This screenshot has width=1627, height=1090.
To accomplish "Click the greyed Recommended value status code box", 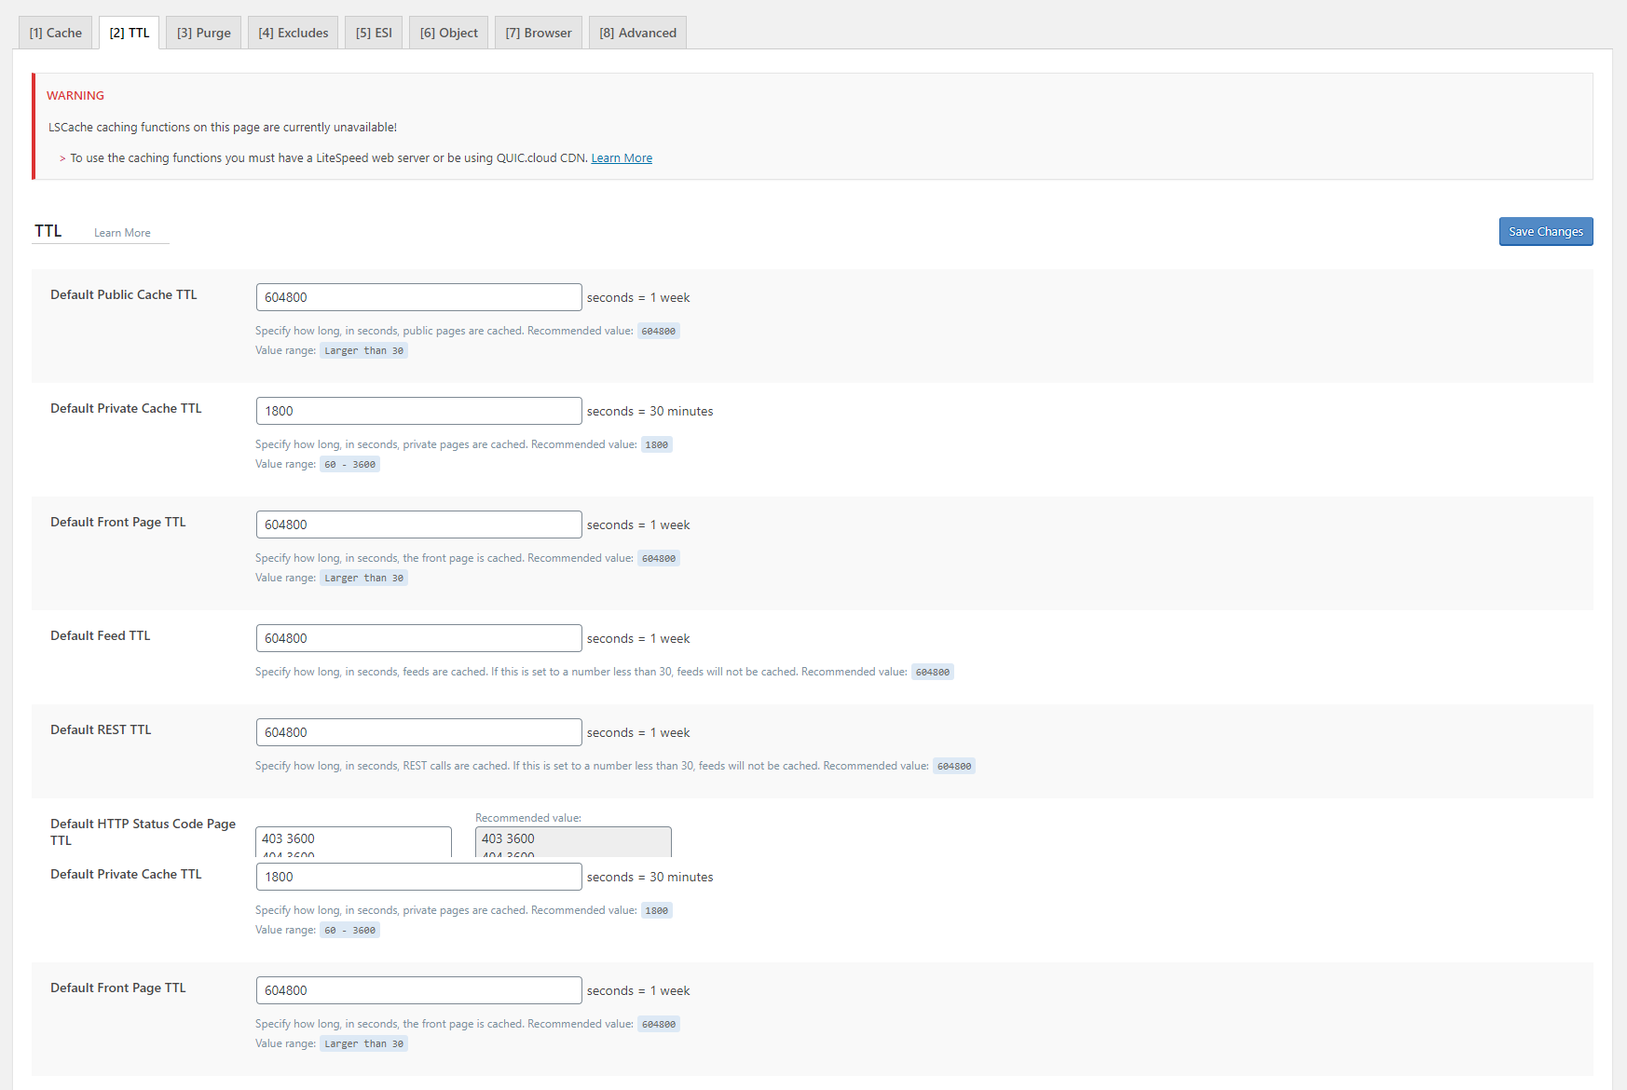I will click(x=573, y=842).
